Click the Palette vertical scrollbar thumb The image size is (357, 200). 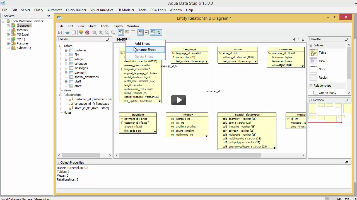tap(349, 63)
